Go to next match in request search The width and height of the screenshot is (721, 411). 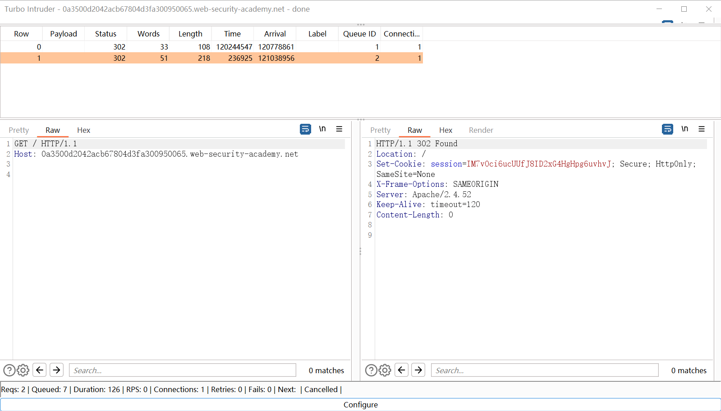pos(56,370)
